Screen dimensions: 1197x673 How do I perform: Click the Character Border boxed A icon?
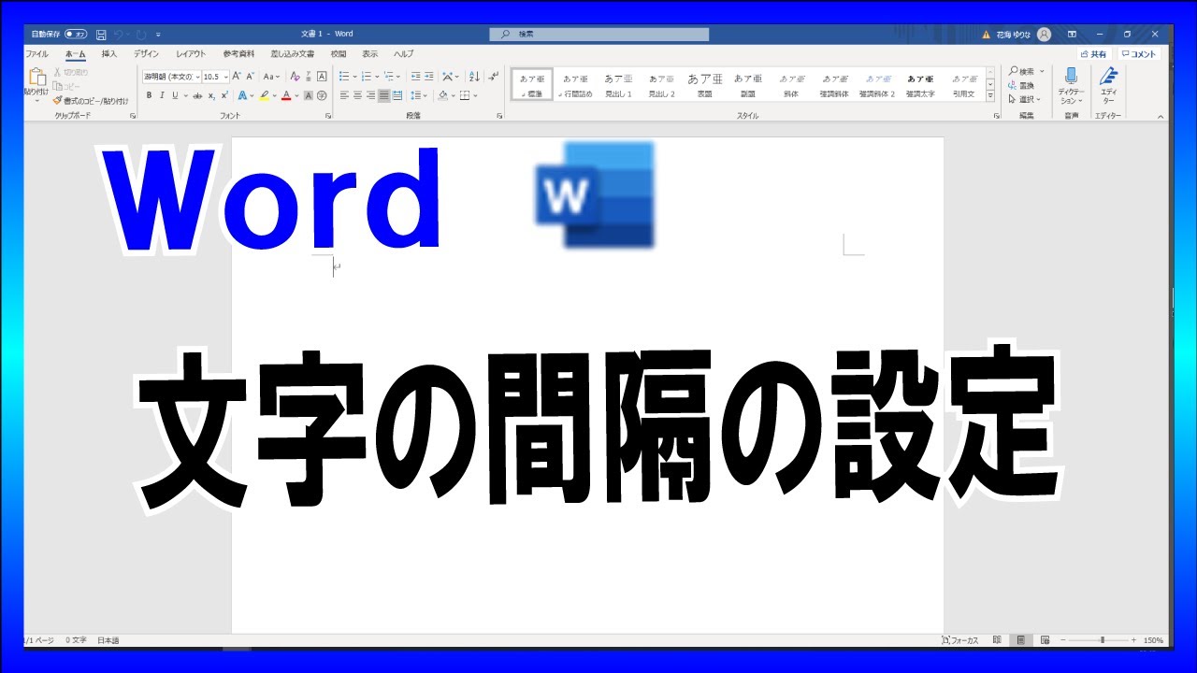(x=322, y=77)
